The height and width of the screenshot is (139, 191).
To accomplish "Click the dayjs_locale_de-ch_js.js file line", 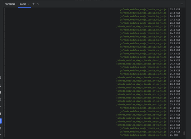I will coord(141,64).
